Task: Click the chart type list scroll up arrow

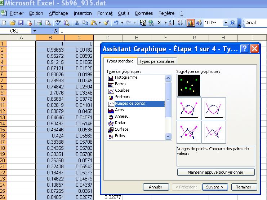Action: point(168,78)
